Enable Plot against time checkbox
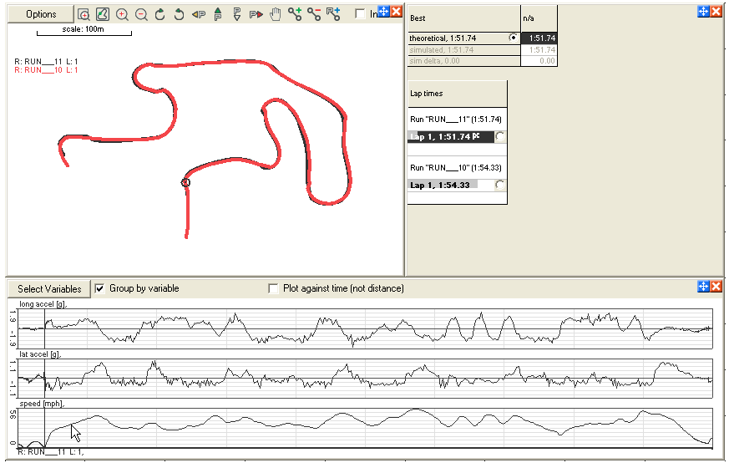 (273, 288)
